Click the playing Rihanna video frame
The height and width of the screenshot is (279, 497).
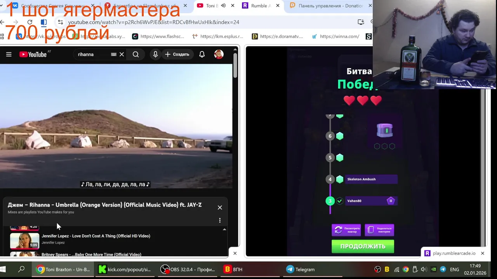pos(116,126)
